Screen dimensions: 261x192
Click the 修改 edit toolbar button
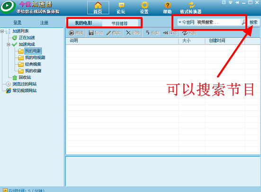[113, 33]
